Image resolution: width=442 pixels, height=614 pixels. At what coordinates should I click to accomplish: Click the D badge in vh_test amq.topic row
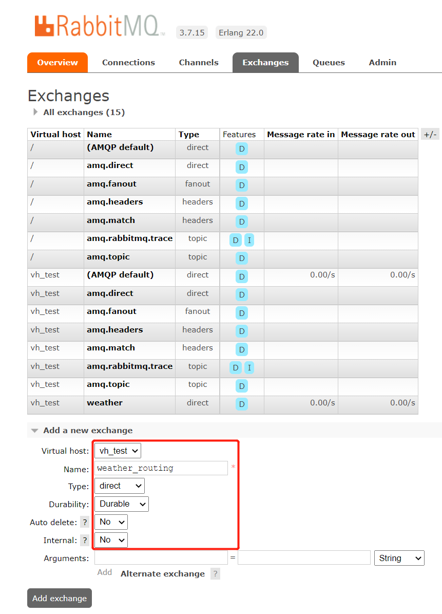pos(242,386)
